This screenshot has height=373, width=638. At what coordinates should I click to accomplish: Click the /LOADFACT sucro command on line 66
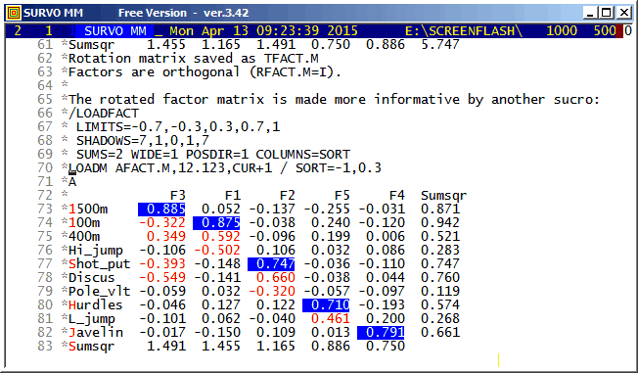coord(104,114)
